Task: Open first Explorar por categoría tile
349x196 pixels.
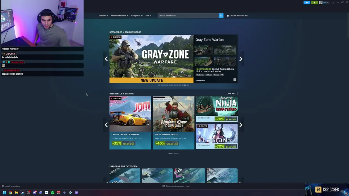Action: [125, 176]
